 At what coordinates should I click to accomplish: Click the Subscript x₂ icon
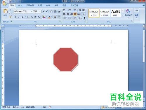(32, 17)
